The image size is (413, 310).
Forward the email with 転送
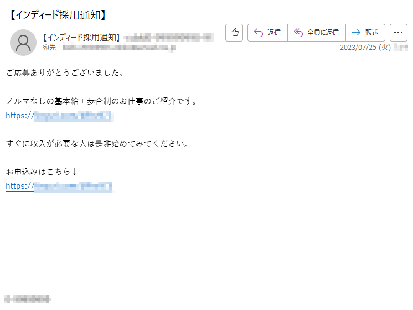pos(365,33)
